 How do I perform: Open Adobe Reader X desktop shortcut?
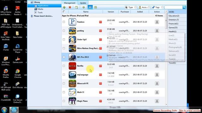tap(18, 11)
